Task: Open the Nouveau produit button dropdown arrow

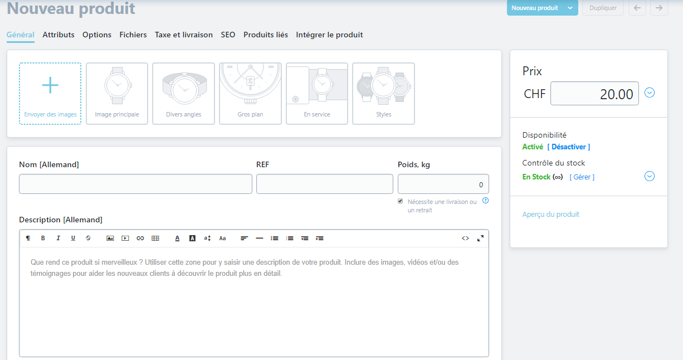Action: click(x=570, y=8)
